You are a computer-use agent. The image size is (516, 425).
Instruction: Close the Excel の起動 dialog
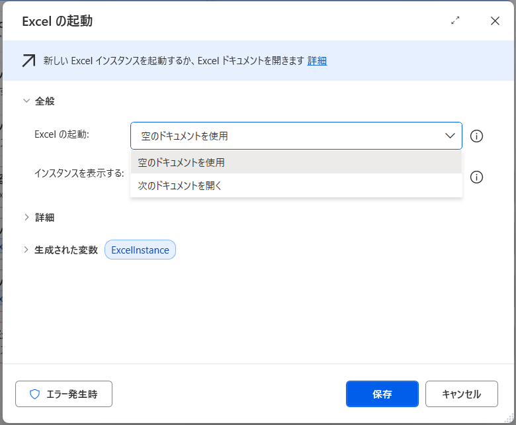pos(495,21)
